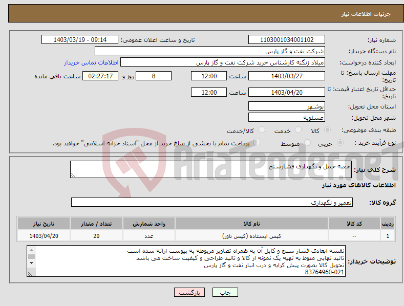This screenshot has width=404, height=306.
Task: Click the تاریخ نیاز column header
Action: (x=44, y=224)
